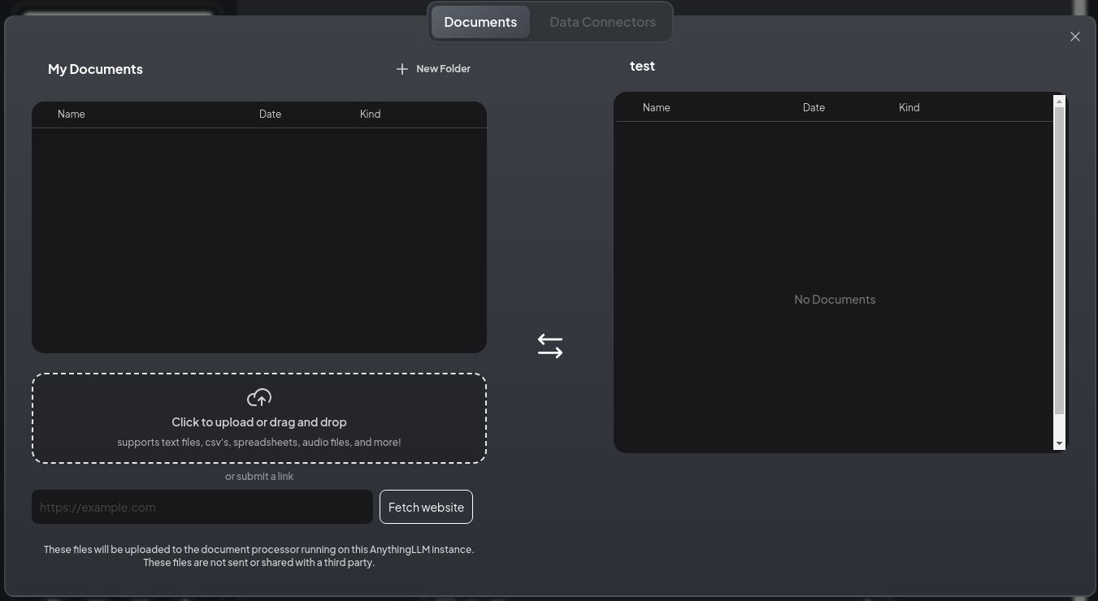The width and height of the screenshot is (1098, 601).
Task: Click Date column header in test workspace
Action: click(x=814, y=107)
